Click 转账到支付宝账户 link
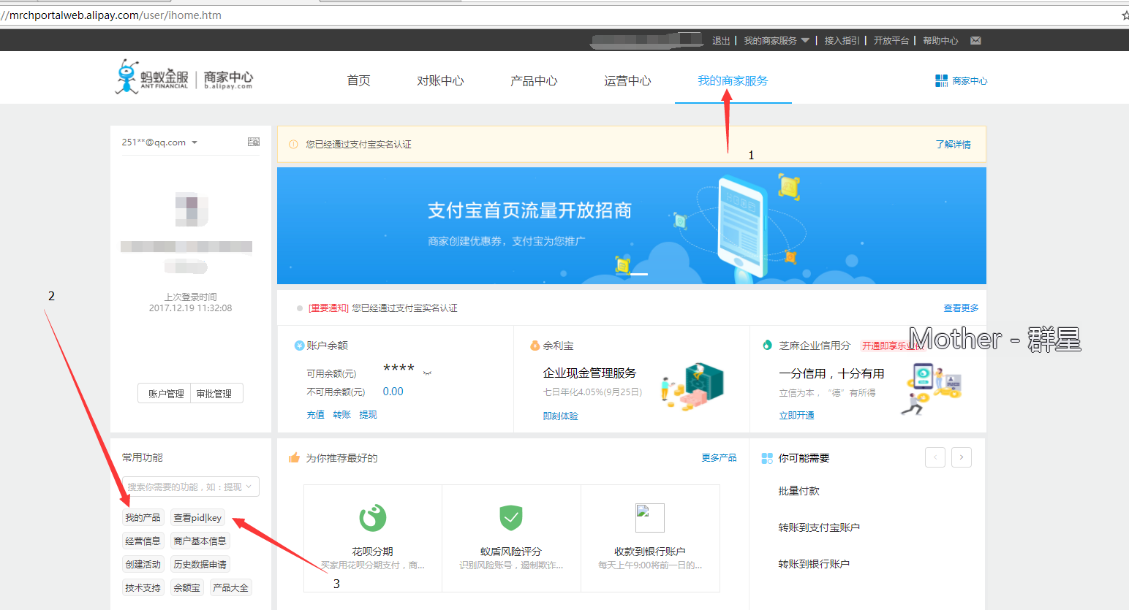The image size is (1129, 610). pos(819,527)
